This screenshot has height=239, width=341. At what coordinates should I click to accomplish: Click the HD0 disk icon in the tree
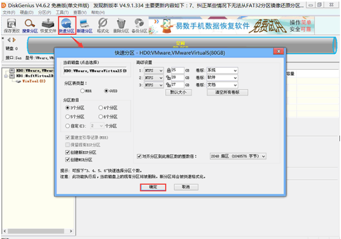12,70
